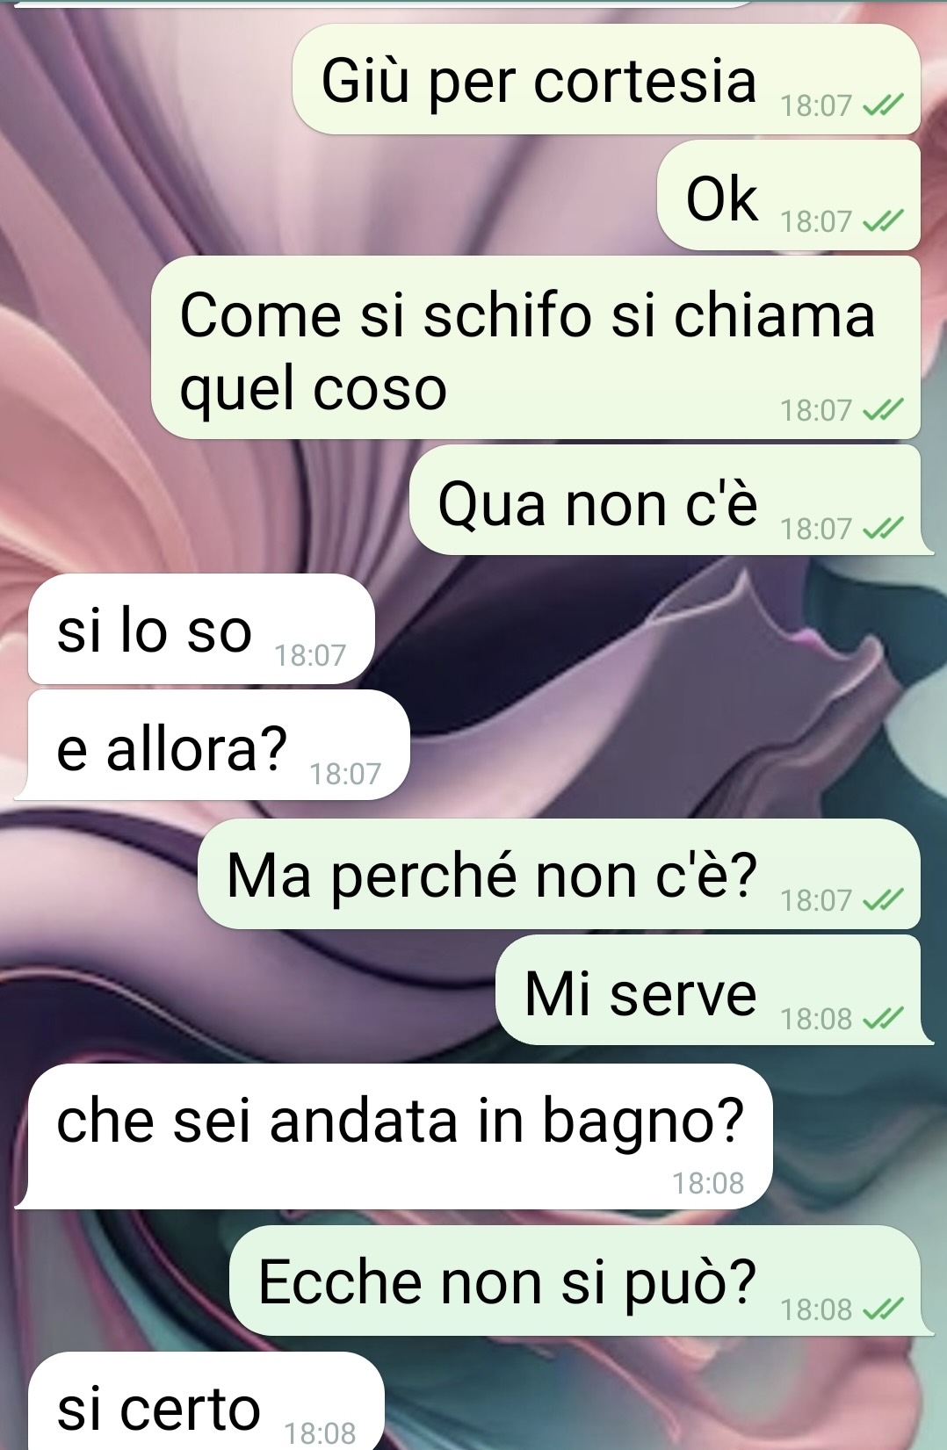Image resolution: width=947 pixels, height=1450 pixels.
Task: Select the 'si certo' received message
Action: pos(206,1401)
